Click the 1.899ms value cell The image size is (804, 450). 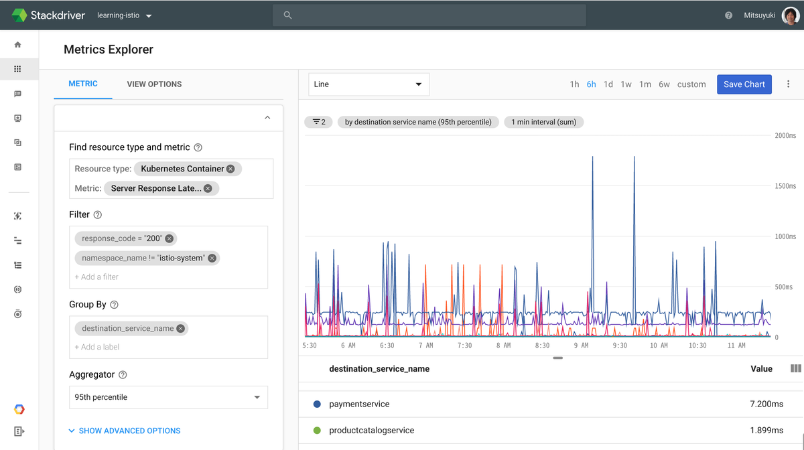point(766,431)
